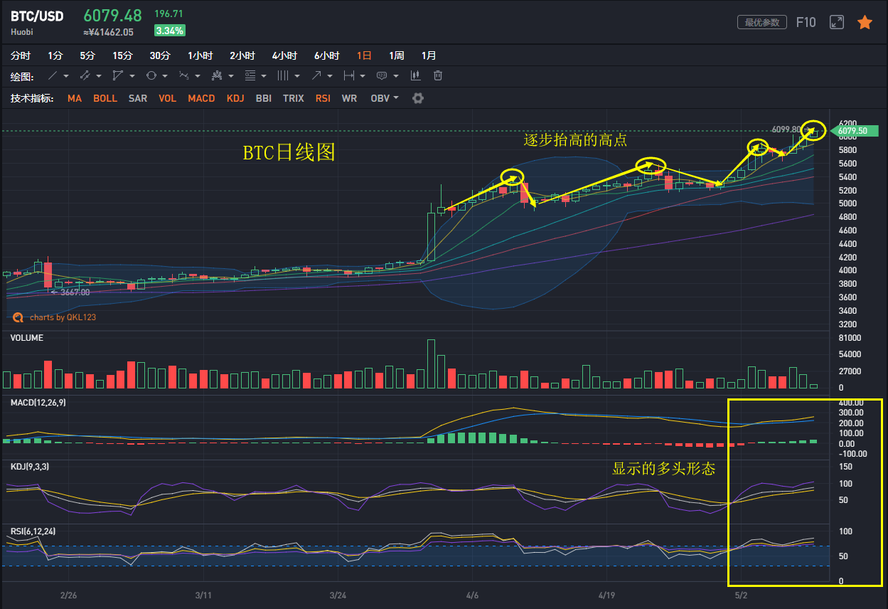Open dropdown arrow beside range measure tool

[363, 76]
